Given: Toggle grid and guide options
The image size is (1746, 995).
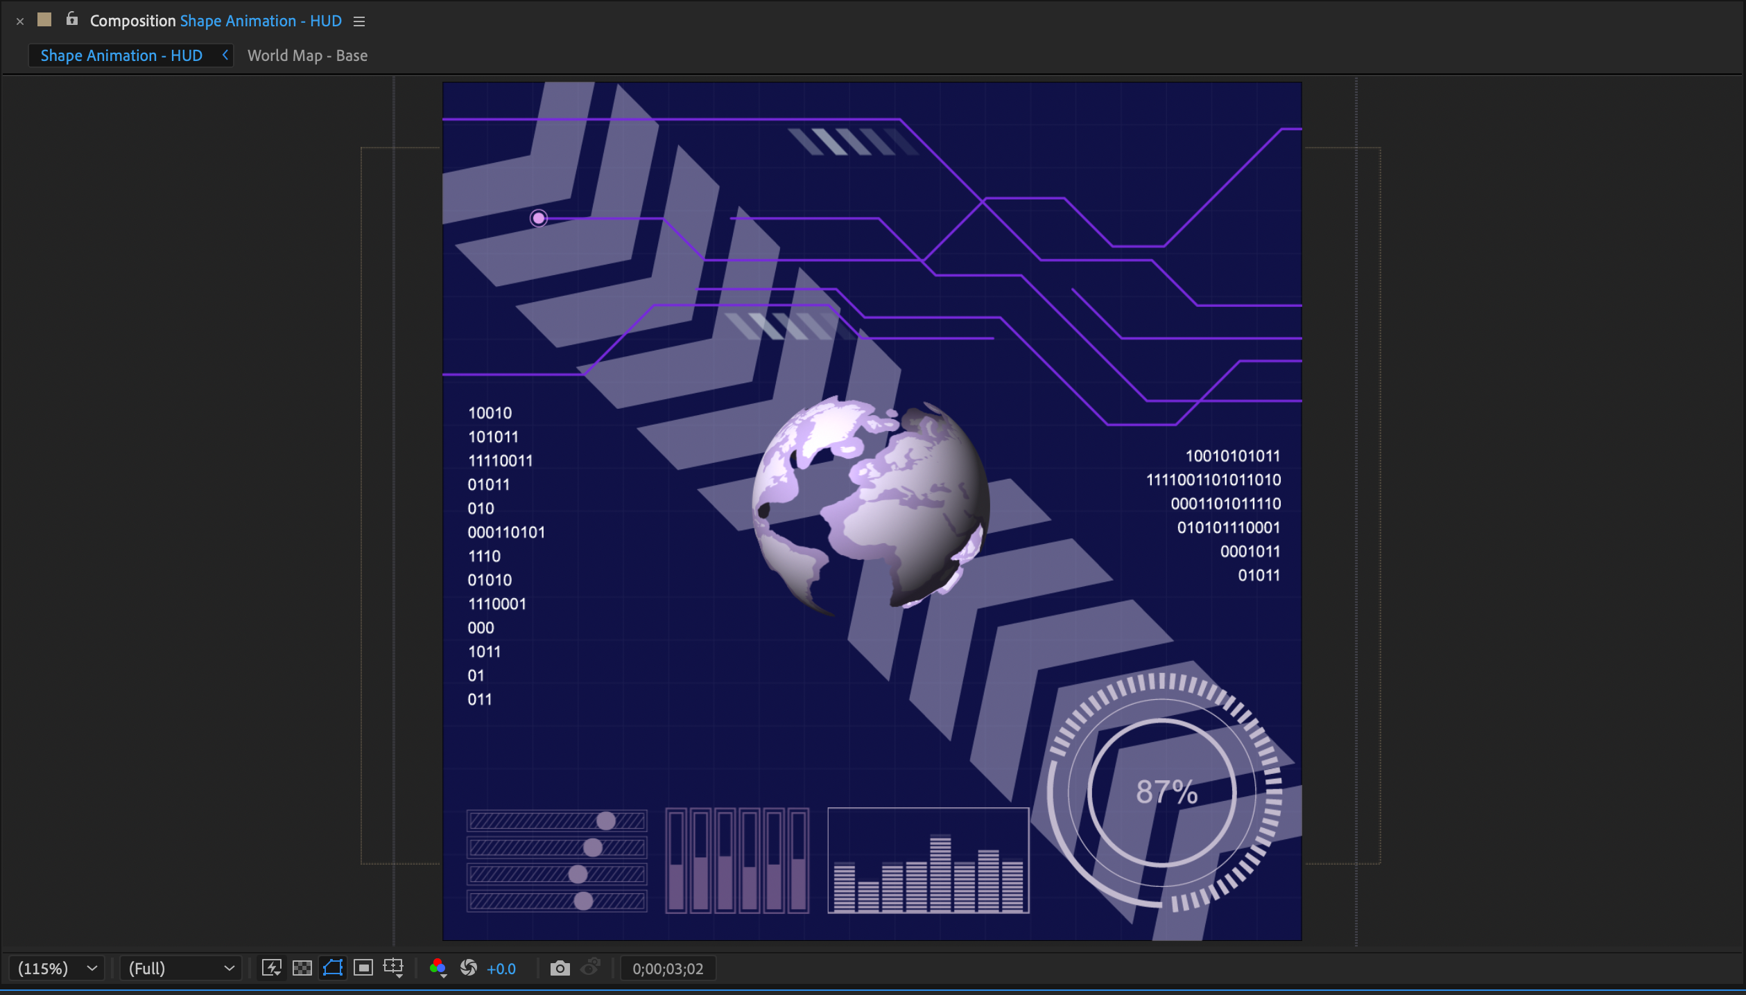Looking at the screenshot, I should pos(393,968).
